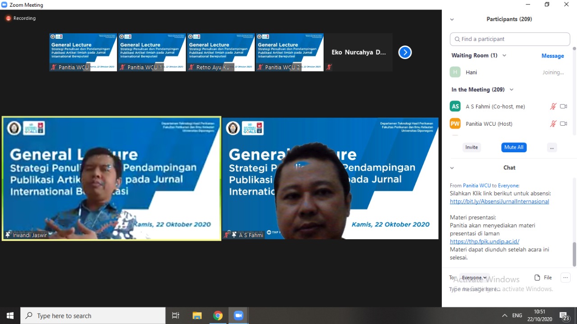Open the Participants panel header chevron menu
The height and width of the screenshot is (324, 577).
452,19
